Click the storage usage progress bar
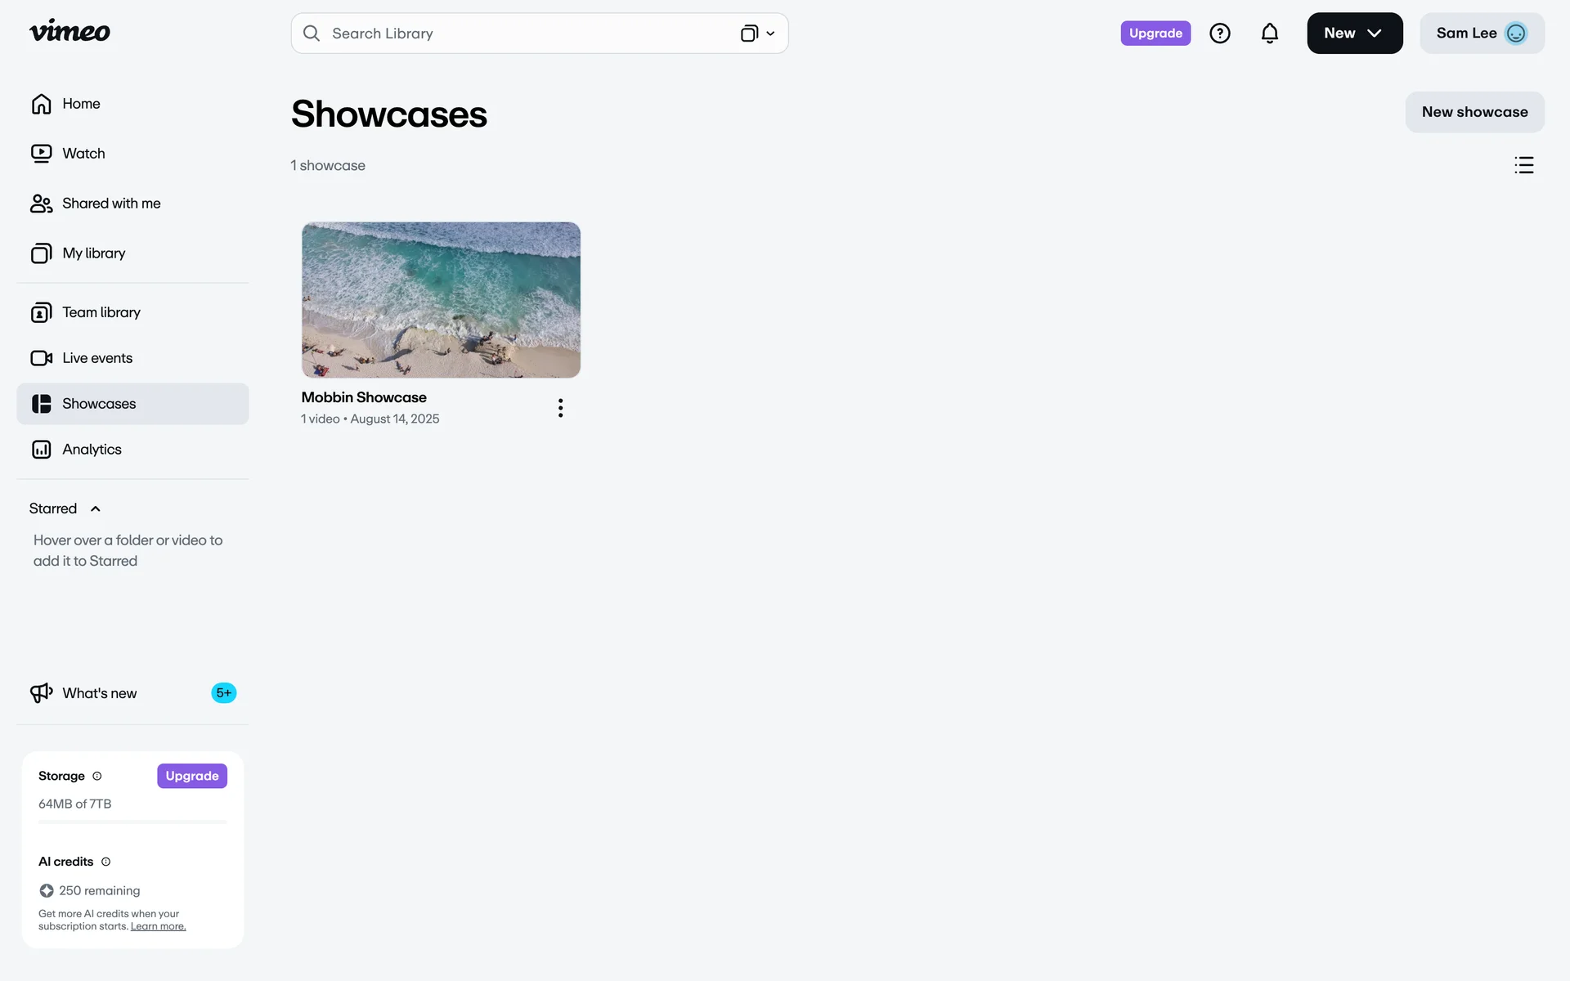This screenshot has width=1570, height=981. (x=132, y=822)
